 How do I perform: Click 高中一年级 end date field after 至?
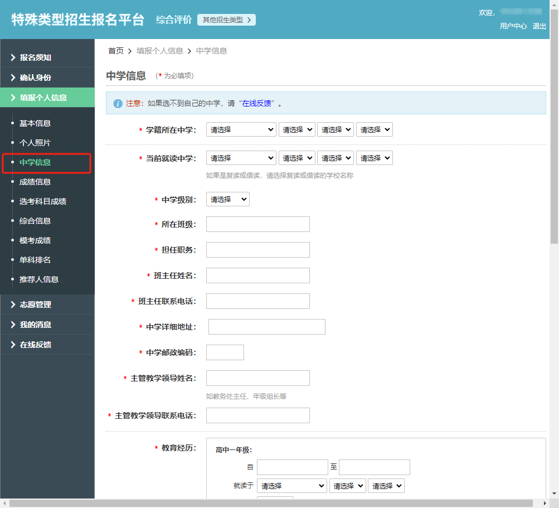375,467
